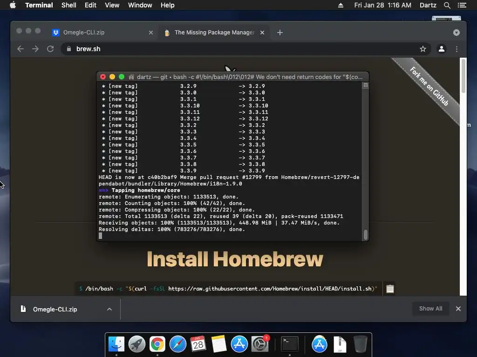
Task: Close the Omegle-CLI.zip tab
Action: 150,33
